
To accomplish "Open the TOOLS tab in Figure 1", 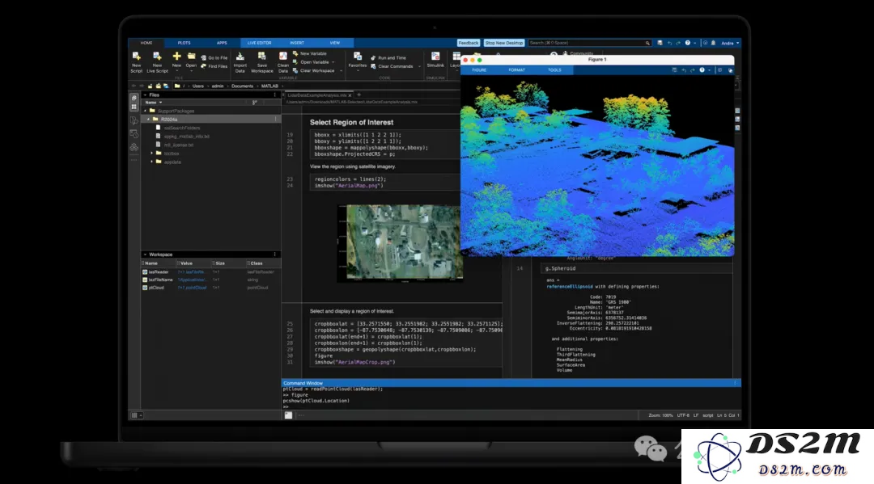I will tap(554, 70).
